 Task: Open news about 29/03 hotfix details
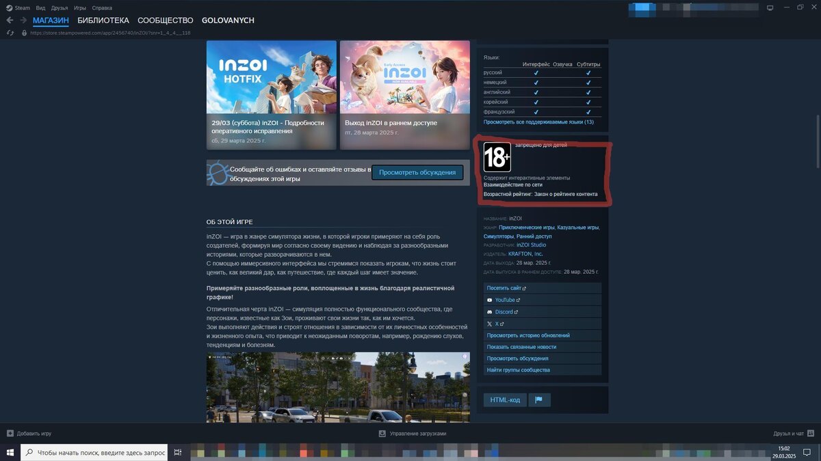click(x=268, y=126)
